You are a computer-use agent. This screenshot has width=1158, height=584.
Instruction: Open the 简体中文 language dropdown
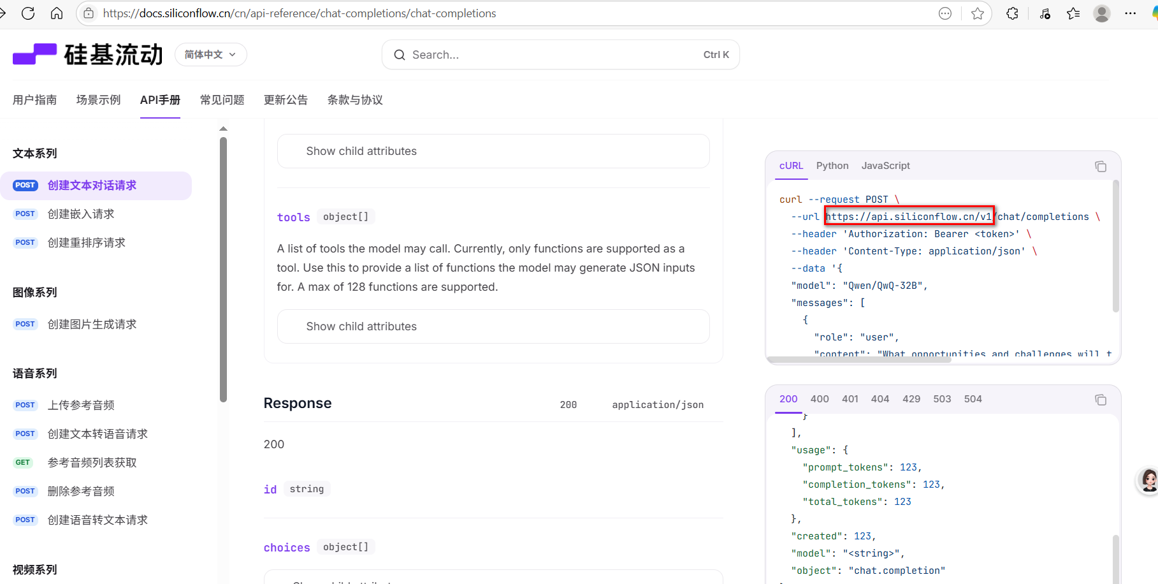(210, 55)
